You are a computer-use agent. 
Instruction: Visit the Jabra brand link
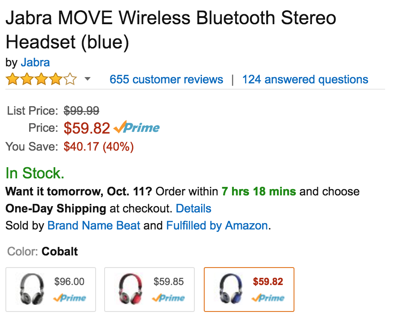tap(35, 62)
